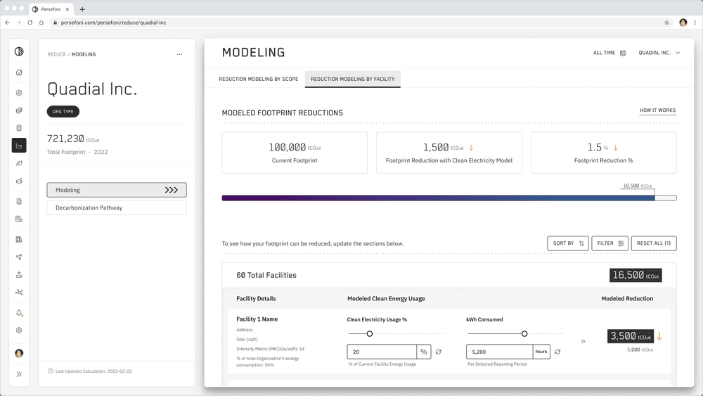Open the settings gear in sidebar

coord(19,330)
